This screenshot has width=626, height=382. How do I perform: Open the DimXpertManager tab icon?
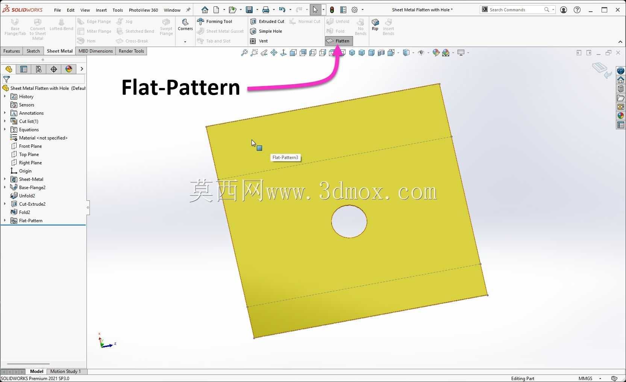54,69
